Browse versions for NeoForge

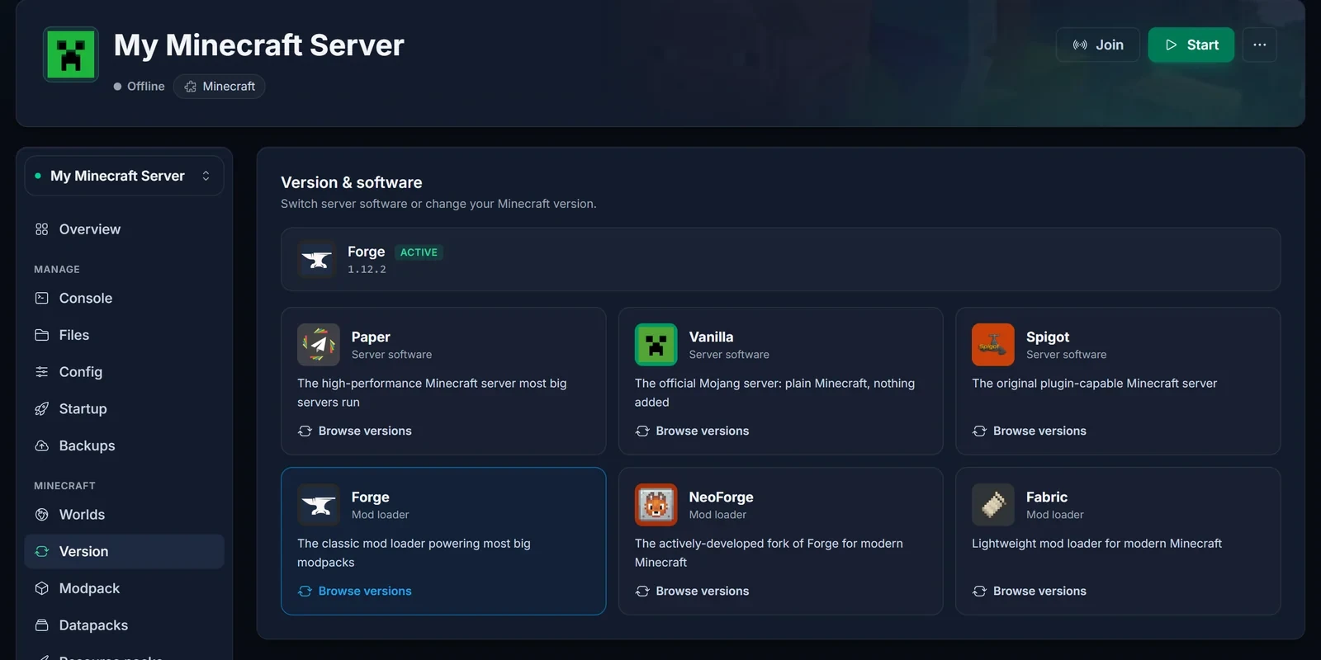click(x=693, y=591)
